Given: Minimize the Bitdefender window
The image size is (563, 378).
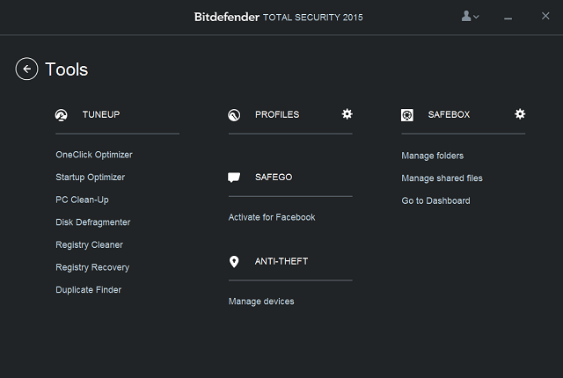Looking at the screenshot, I should coord(508,18).
